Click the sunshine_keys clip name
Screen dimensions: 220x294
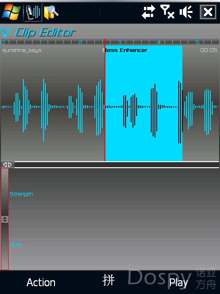pos(22,50)
